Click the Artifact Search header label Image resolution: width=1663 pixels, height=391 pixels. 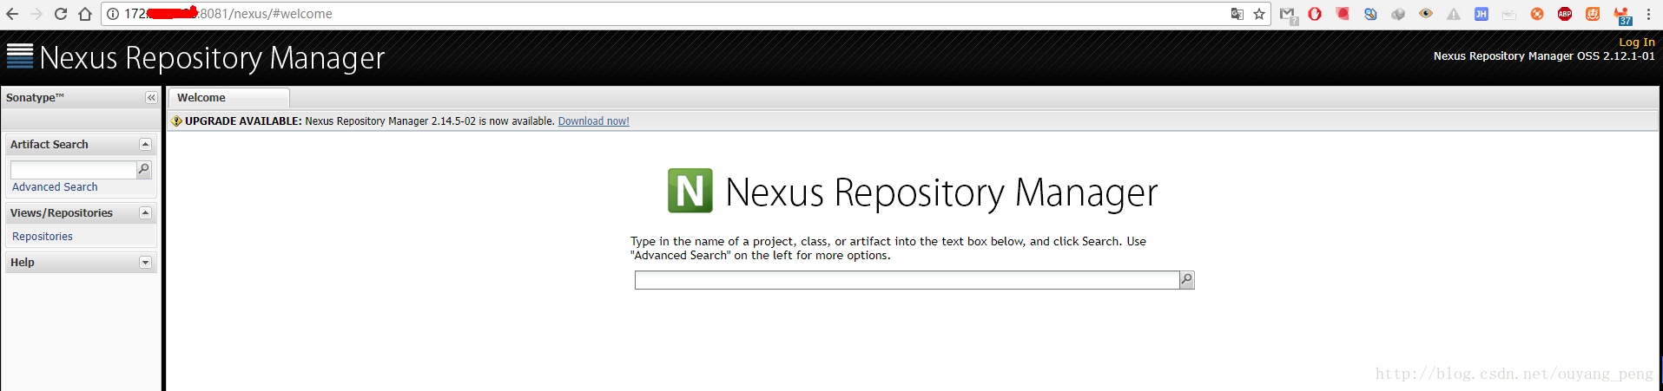tap(49, 145)
